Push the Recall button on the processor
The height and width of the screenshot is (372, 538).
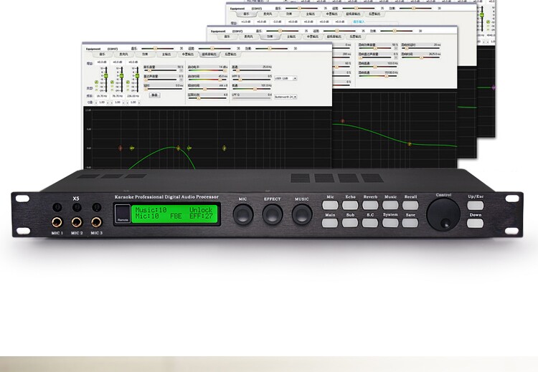coord(410,206)
